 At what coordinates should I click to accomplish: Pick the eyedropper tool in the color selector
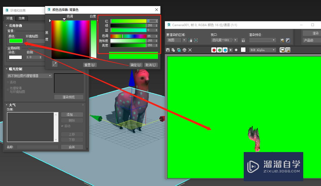55,64
